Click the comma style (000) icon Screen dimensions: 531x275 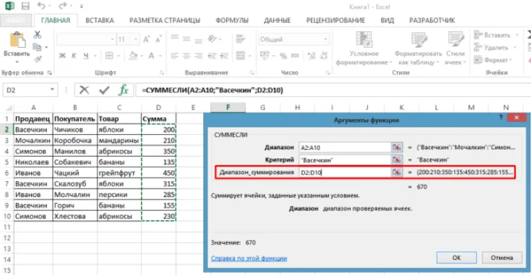[x=295, y=55]
